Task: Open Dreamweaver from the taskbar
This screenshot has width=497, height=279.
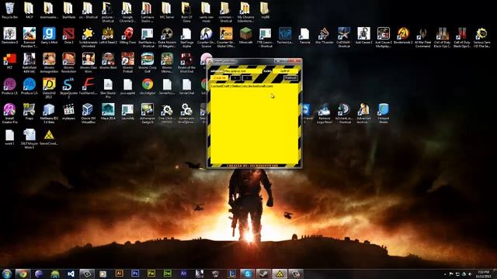Action: point(168,274)
